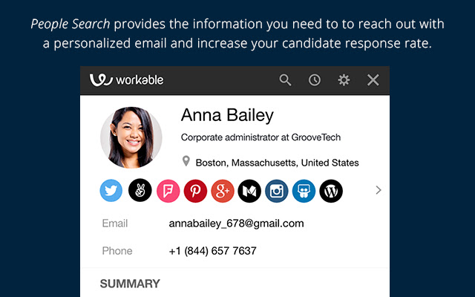Click the email annabailey_678@gmail.com
475x297 pixels.
click(x=236, y=223)
